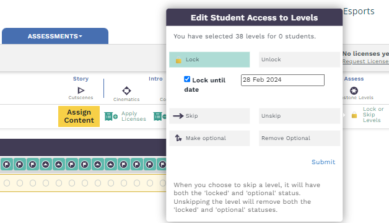Viewport: 389px width, 223px height.
Task: Click the yellow Assign Content button
Action: 79,116
